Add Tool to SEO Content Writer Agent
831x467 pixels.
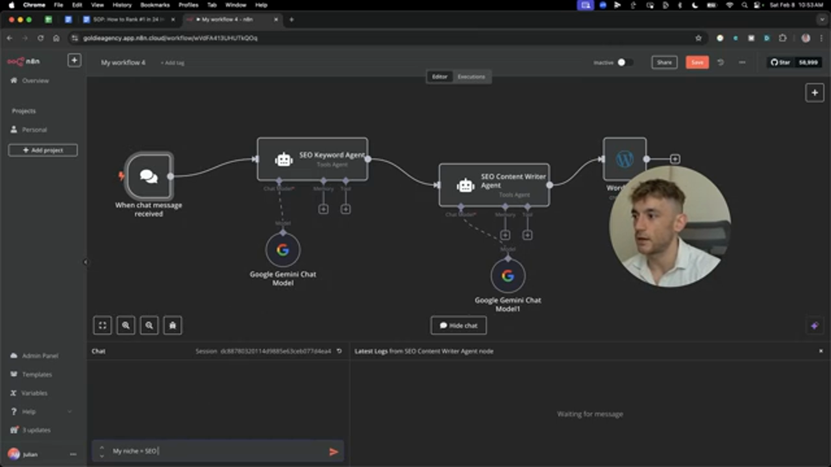coord(527,235)
